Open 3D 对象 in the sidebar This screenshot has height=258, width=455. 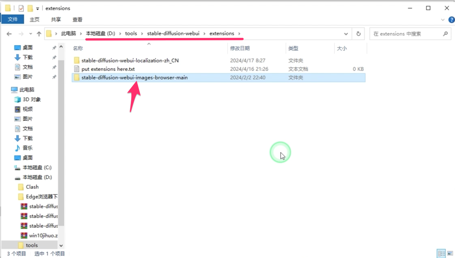(x=32, y=99)
